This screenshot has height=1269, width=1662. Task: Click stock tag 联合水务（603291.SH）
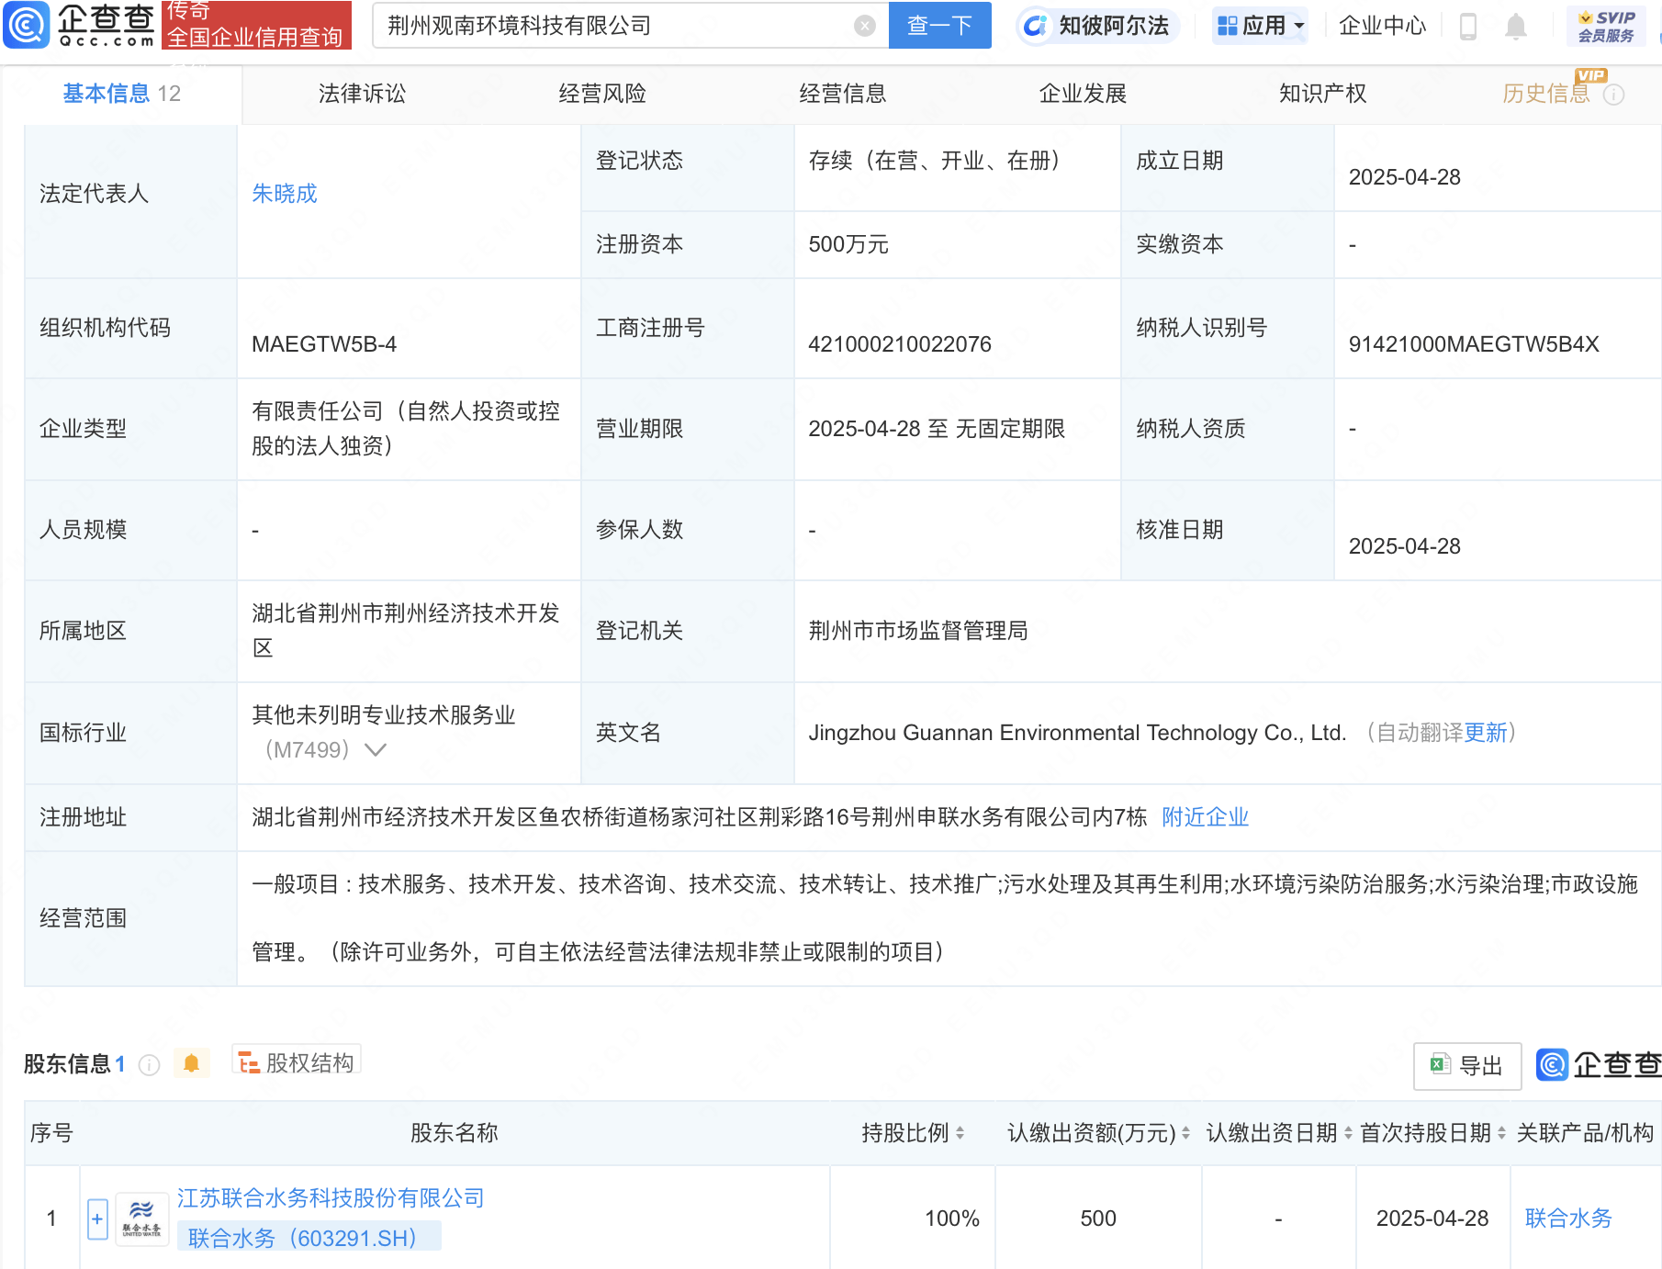(309, 1238)
